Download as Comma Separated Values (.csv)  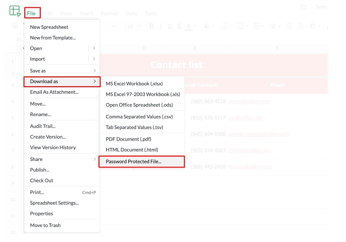click(x=142, y=117)
